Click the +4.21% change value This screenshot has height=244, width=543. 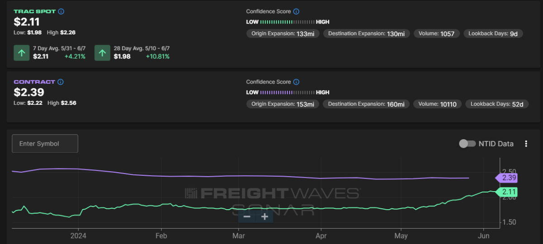[75, 56]
